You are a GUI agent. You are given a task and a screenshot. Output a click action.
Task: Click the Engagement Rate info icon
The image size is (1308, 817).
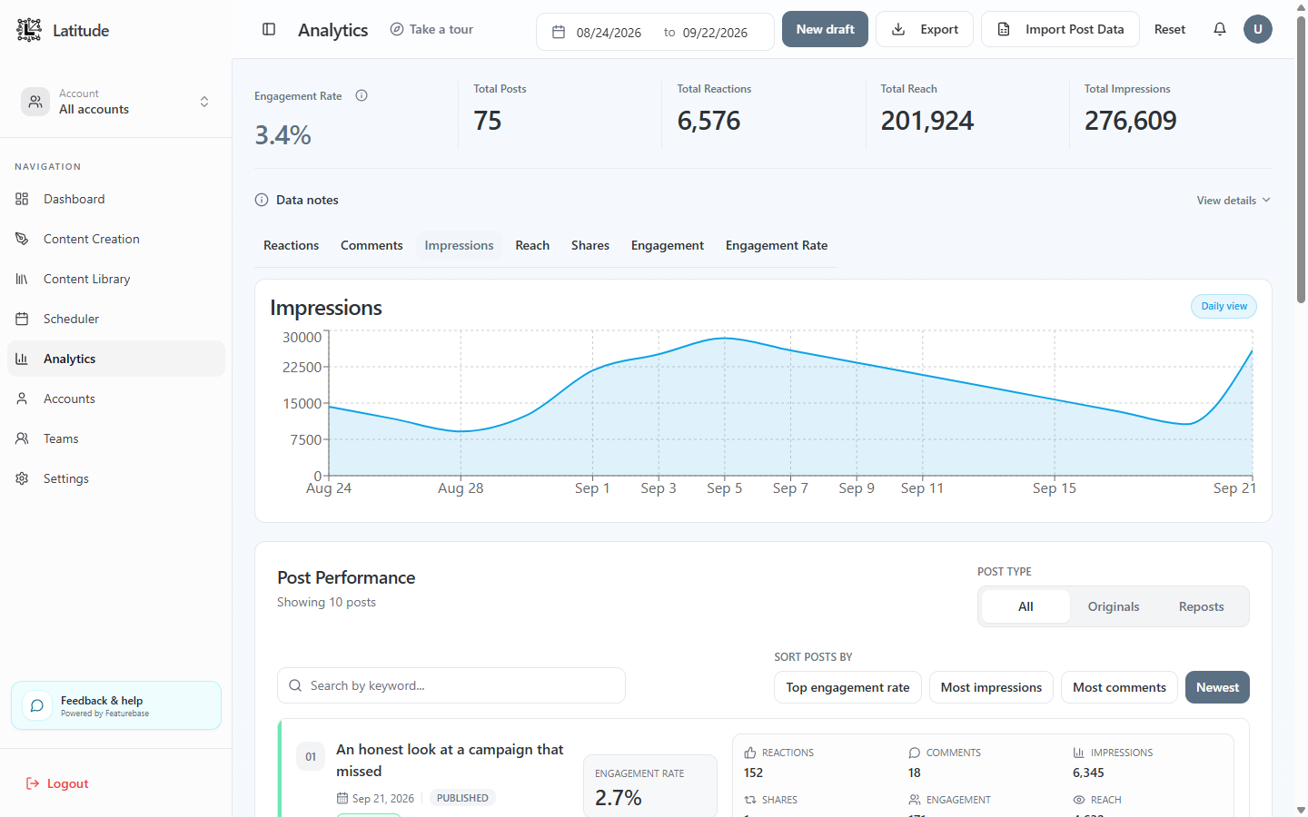point(362,95)
